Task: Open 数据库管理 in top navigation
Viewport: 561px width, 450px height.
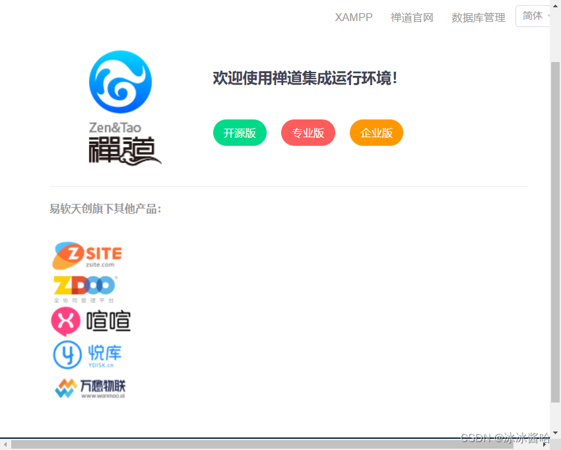Action: click(x=478, y=17)
